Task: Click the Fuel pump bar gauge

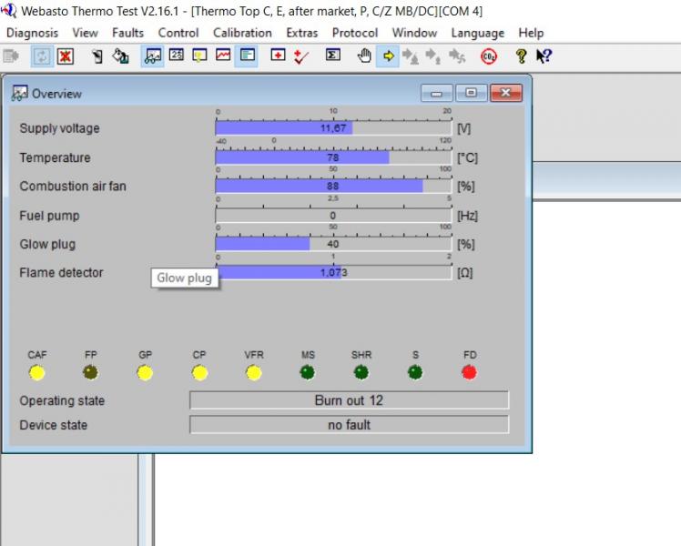Action: [333, 216]
